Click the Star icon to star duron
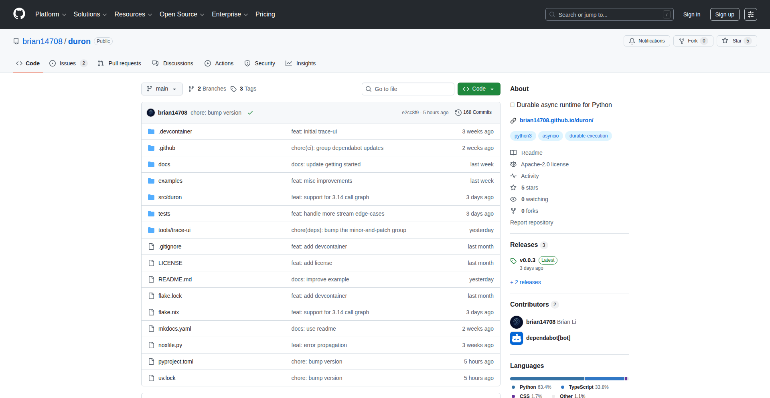770x398 pixels. [725, 40]
